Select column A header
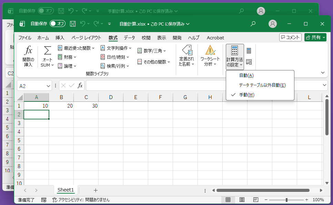This screenshot has width=333, height=205. click(x=36, y=97)
